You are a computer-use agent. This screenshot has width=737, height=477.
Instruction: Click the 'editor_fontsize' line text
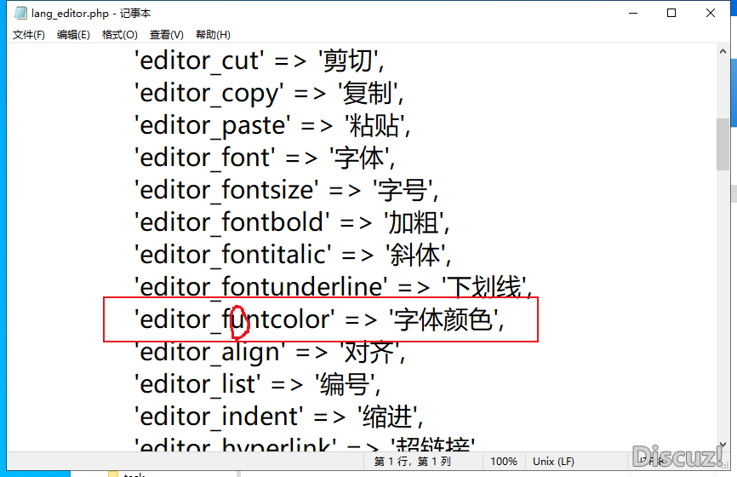pos(286,190)
